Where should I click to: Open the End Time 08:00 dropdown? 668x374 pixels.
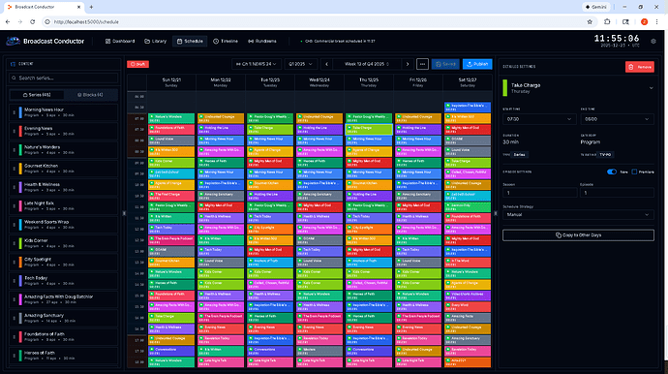point(617,119)
